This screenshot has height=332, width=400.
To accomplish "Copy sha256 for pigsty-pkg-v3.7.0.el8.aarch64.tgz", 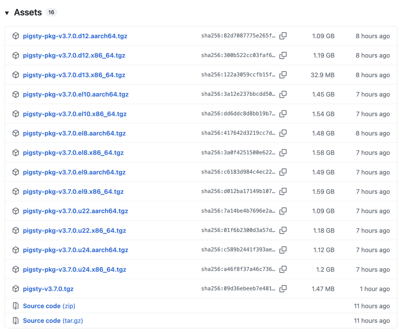I will [x=283, y=133].
